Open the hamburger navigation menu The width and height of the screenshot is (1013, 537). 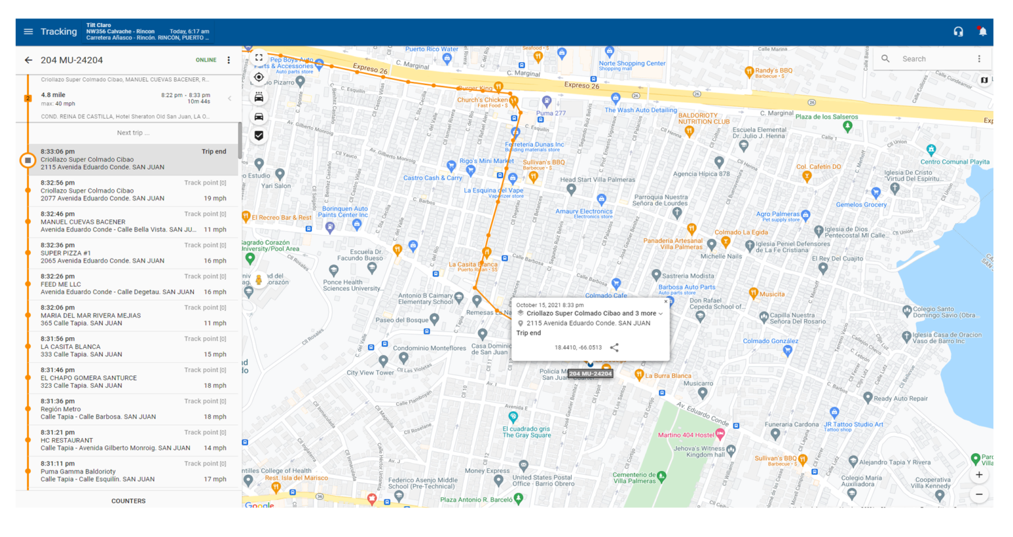[28, 32]
